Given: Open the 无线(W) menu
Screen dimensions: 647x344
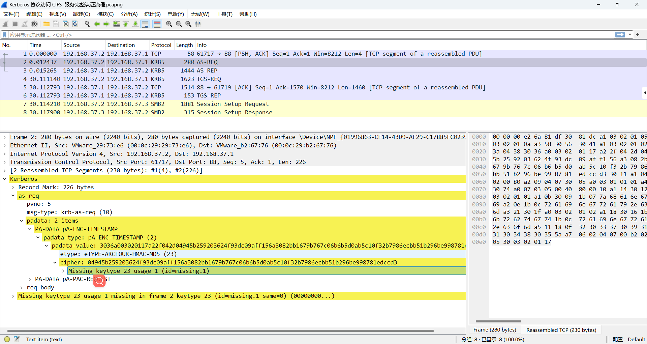Looking at the screenshot, I should [200, 14].
